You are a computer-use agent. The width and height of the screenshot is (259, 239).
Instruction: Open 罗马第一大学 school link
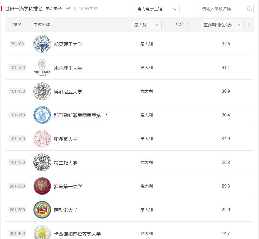(68, 186)
